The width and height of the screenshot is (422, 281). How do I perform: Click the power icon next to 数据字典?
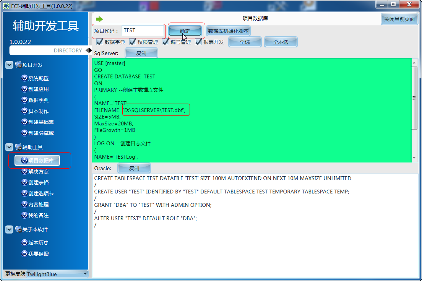[x=24, y=100]
